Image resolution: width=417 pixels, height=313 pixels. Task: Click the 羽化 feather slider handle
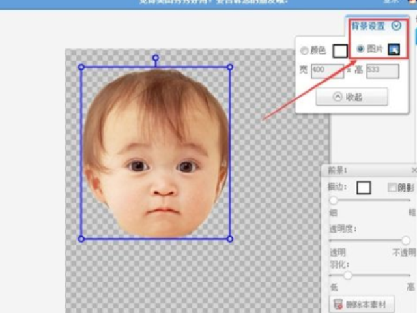[x=348, y=275]
